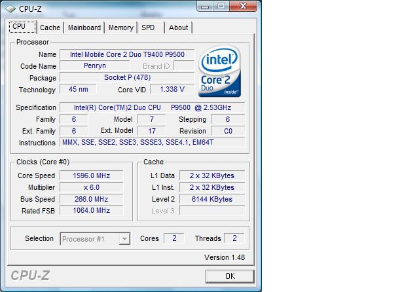Viewport: 419px width, 292px height.
Task: Select the Specification text field
Action: click(x=153, y=107)
